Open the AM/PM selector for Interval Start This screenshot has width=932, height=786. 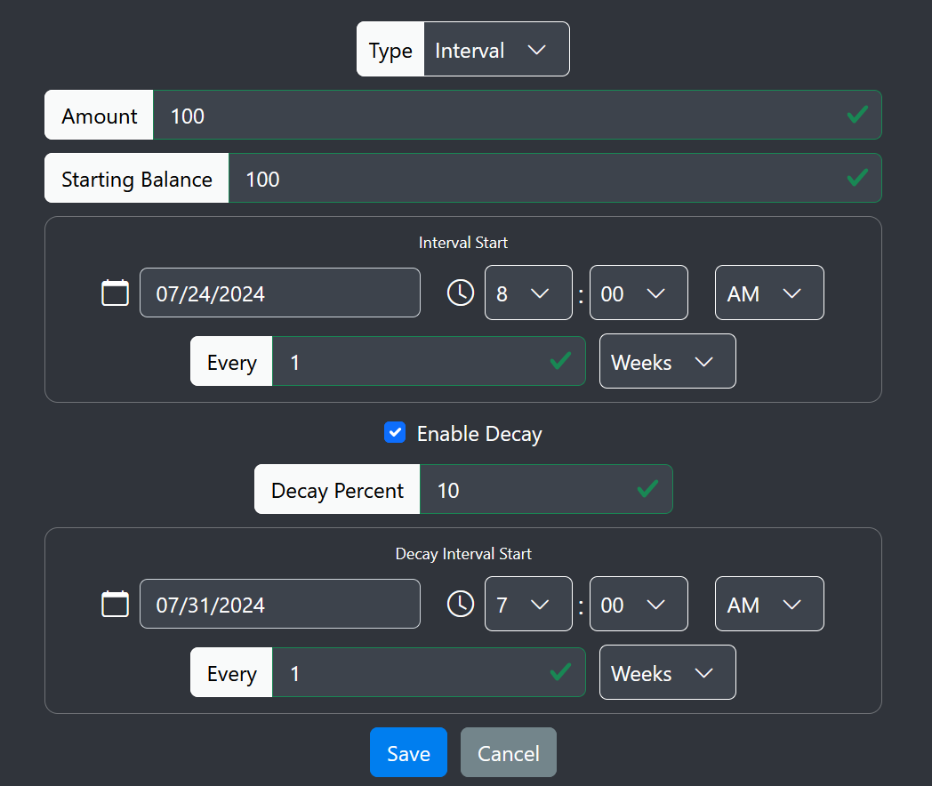[769, 293]
